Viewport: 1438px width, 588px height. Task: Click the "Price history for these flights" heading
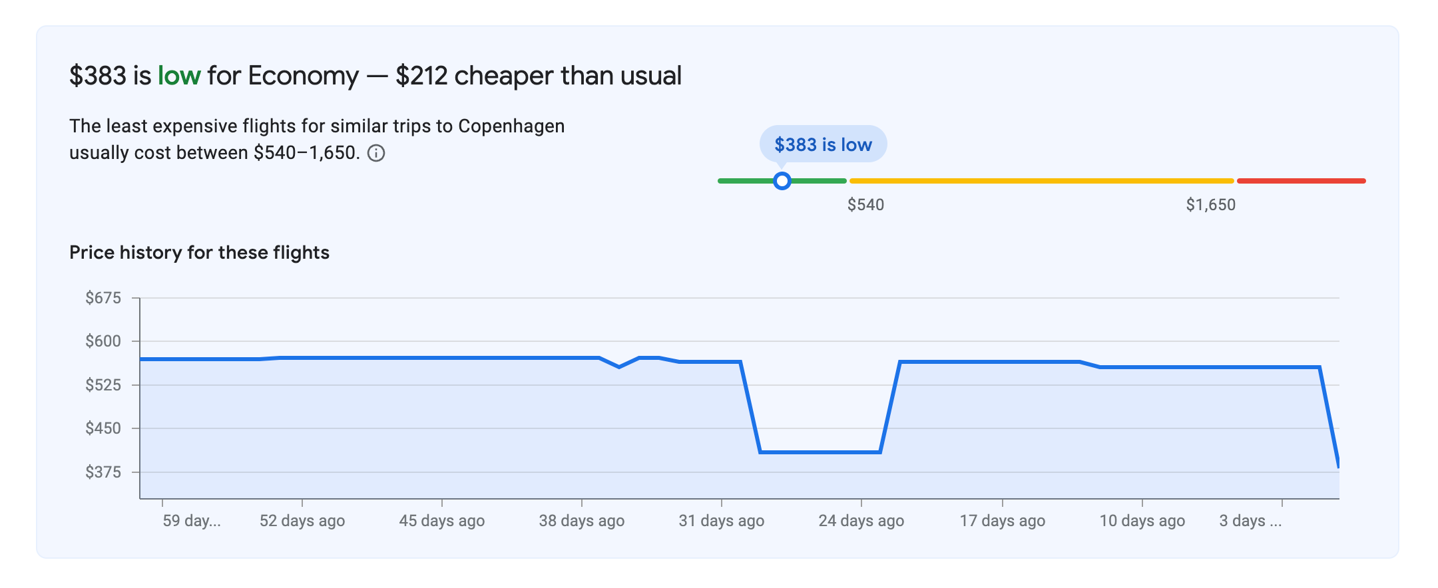pos(199,253)
